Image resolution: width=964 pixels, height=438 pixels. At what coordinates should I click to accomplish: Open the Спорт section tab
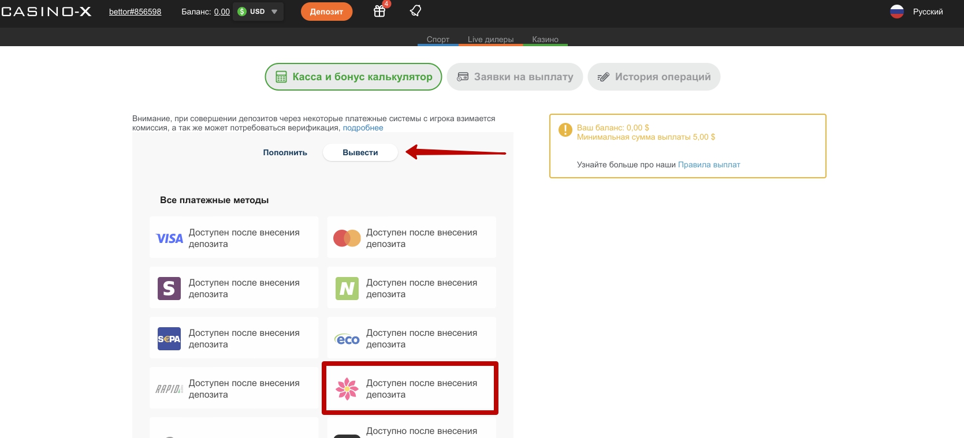(438, 39)
